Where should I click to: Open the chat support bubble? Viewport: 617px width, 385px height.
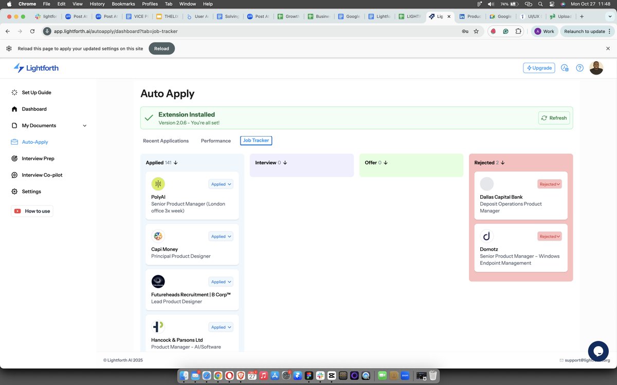pyautogui.click(x=598, y=351)
